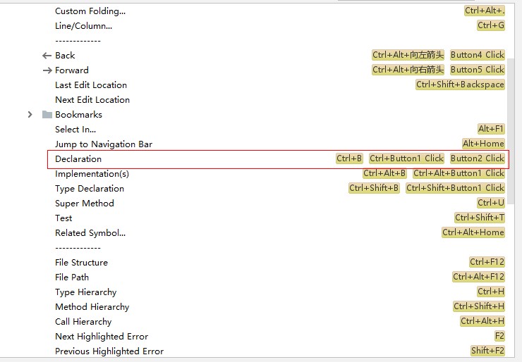
Task: Select the Call Hierarchy action
Action: point(83,322)
